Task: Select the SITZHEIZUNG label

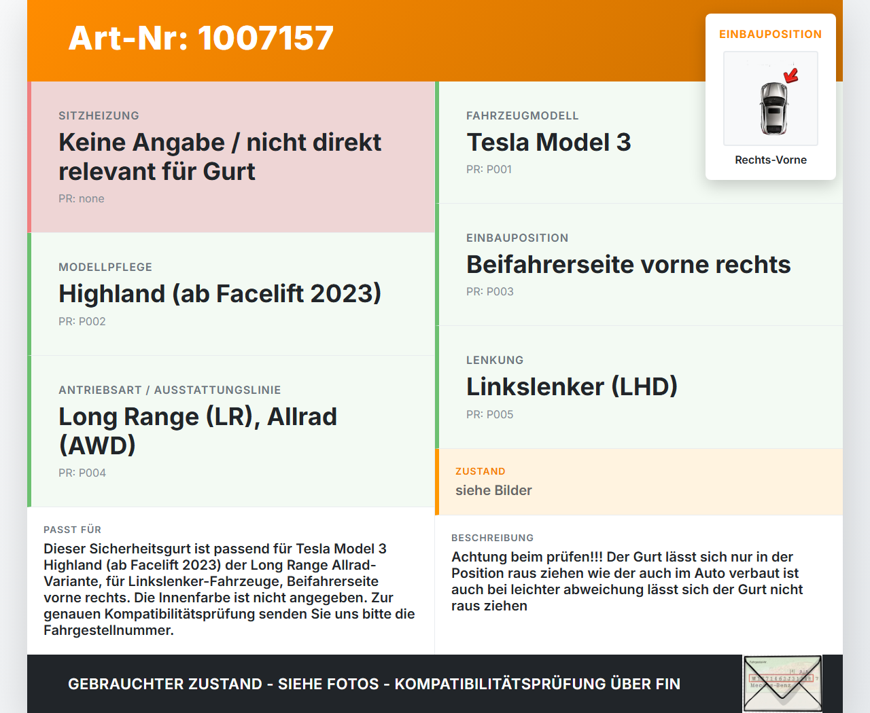Action: pos(99,116)
